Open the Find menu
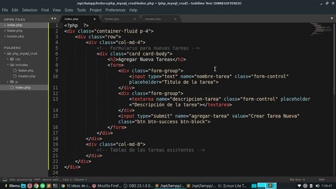 (45, 10)
